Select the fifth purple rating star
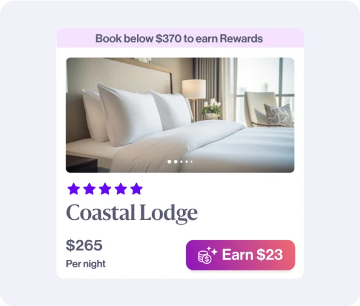The height and width of the screenshot is (306, 360). pos(136,189)
